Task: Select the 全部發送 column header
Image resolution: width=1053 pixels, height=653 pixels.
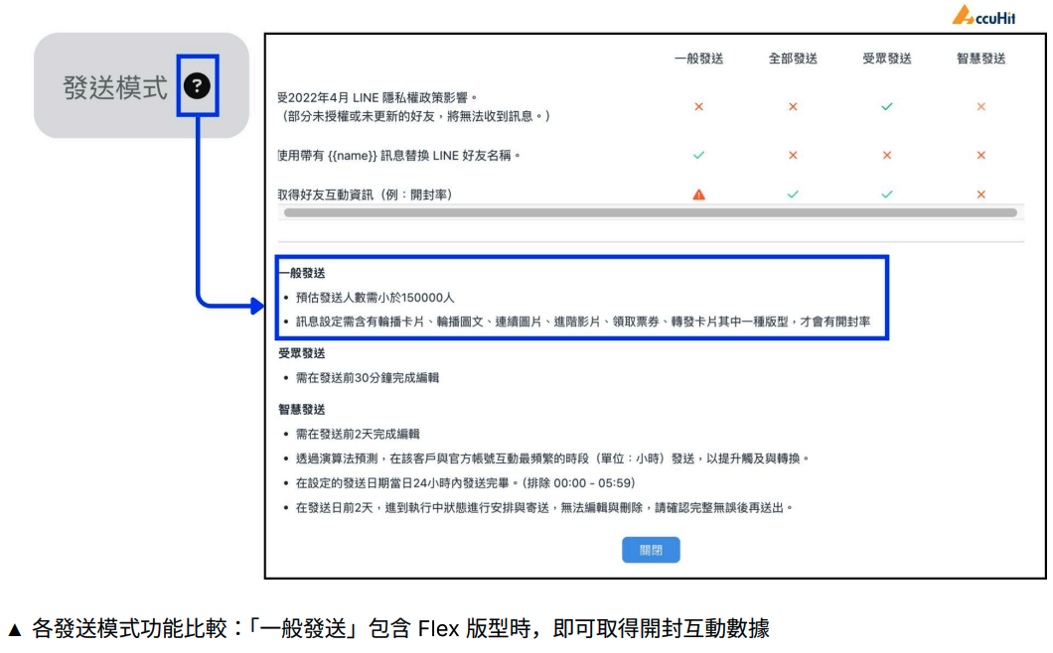Action: [x=793, y=59]
